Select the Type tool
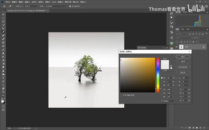Screen dimensions: 209x130 (x=3, y=78)
